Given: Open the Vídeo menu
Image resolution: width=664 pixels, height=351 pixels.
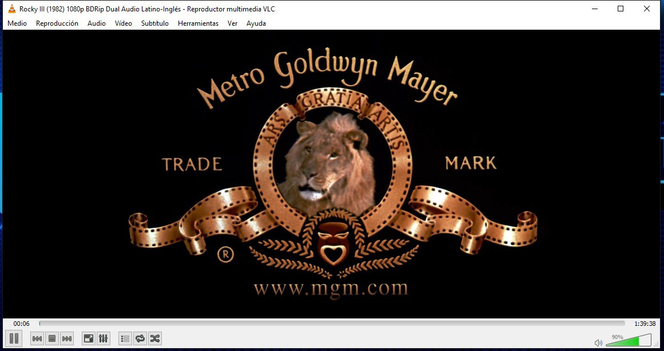Looking at the screenshot, I should pos(123,23).
